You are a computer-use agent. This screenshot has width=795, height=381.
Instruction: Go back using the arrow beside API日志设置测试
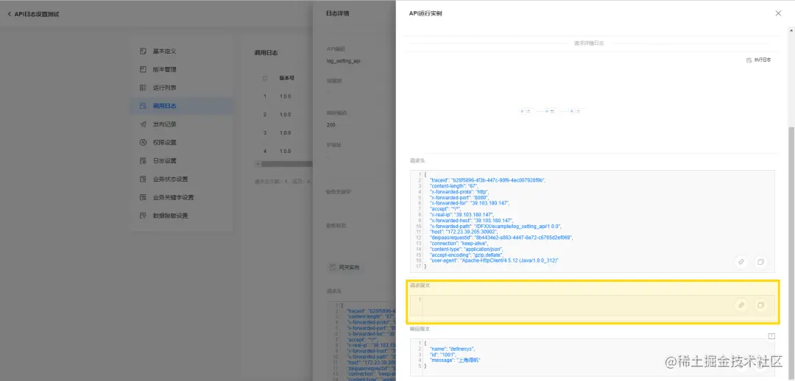[x=9, y=14]
